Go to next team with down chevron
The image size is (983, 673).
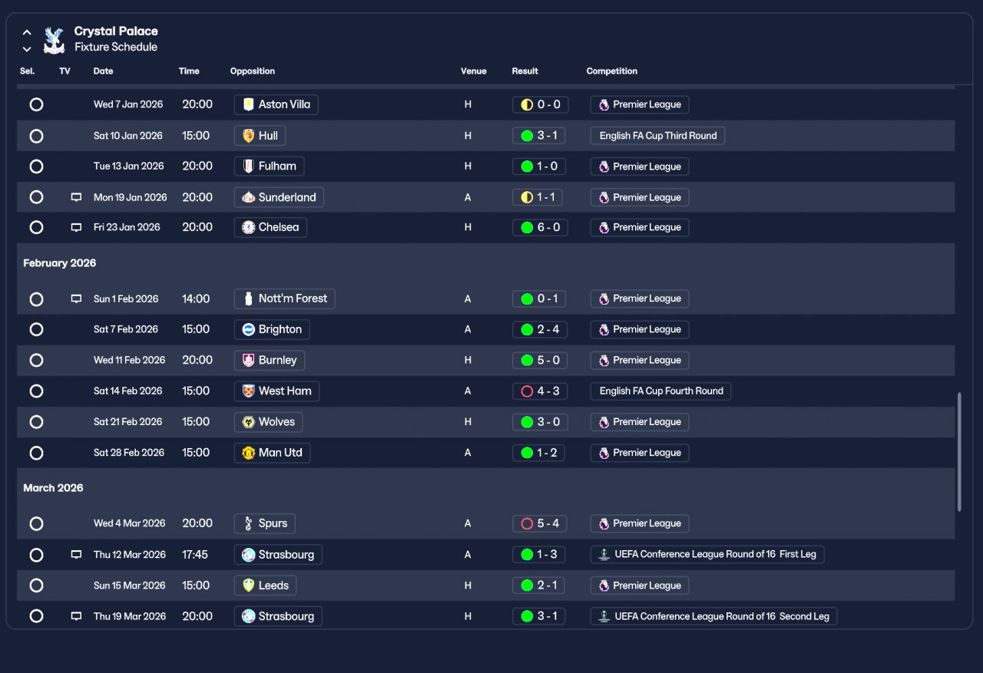tap(27, 49)
